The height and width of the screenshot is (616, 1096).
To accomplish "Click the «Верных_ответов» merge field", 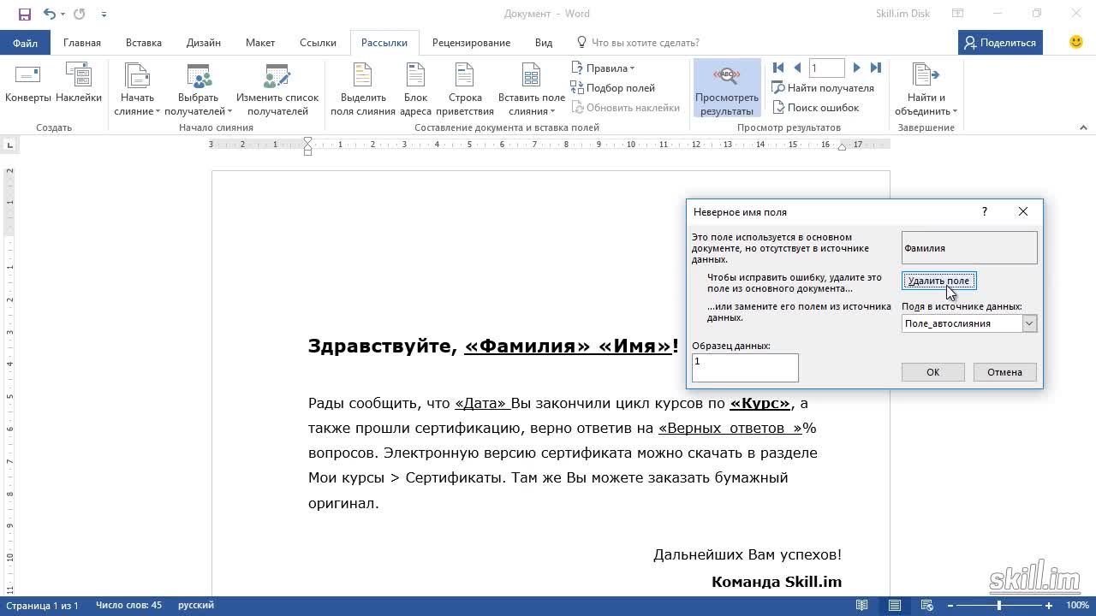I will pyautogui.click(x=730, y=428).
